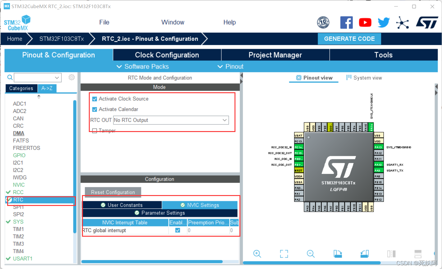The image size is (442, 269).
Task: Click the peripheral list vertical scrollbar
Action: point(75,166)
